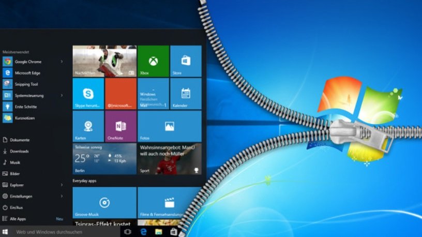Launch the OneNote tile
Image resolution: width=422 pixels, height=237 pixels.
point(120,126)
